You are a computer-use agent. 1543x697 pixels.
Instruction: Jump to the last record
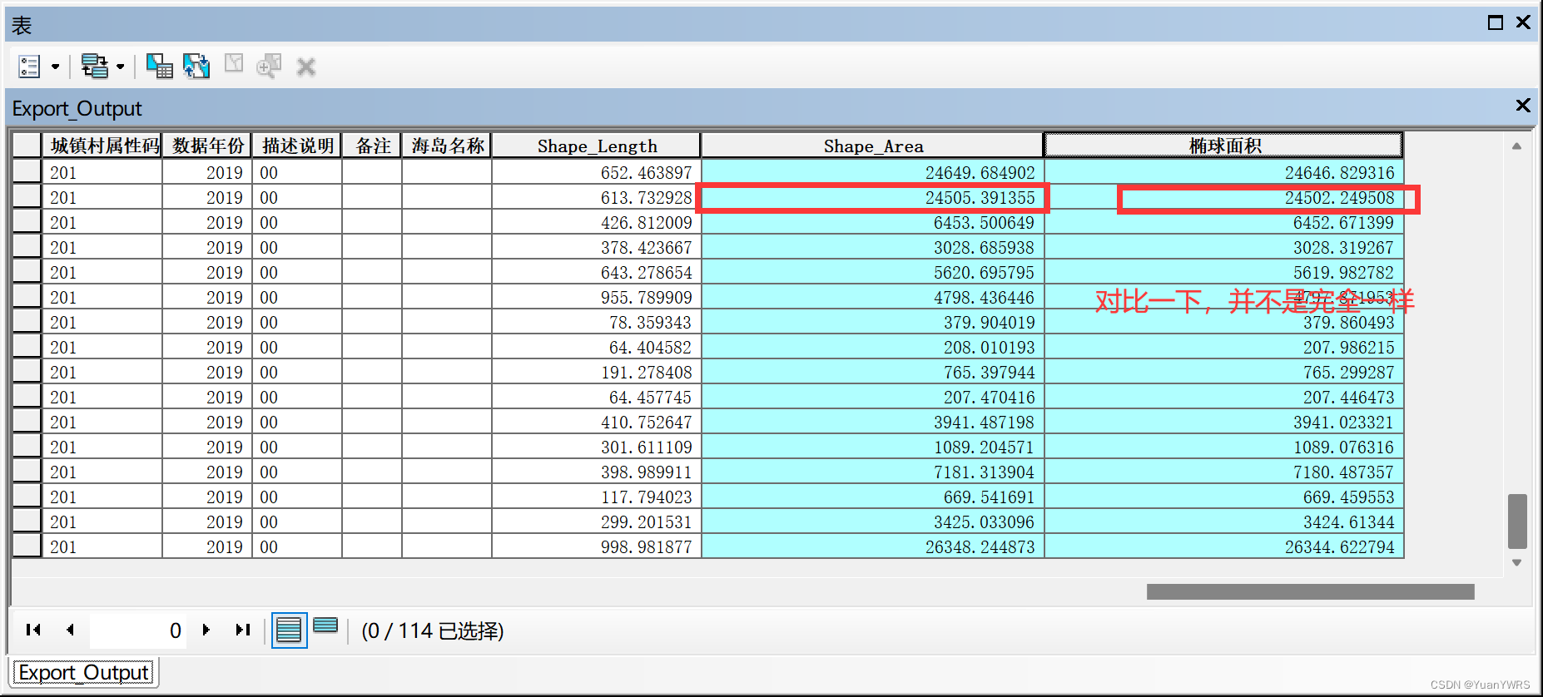click(242, 630)
